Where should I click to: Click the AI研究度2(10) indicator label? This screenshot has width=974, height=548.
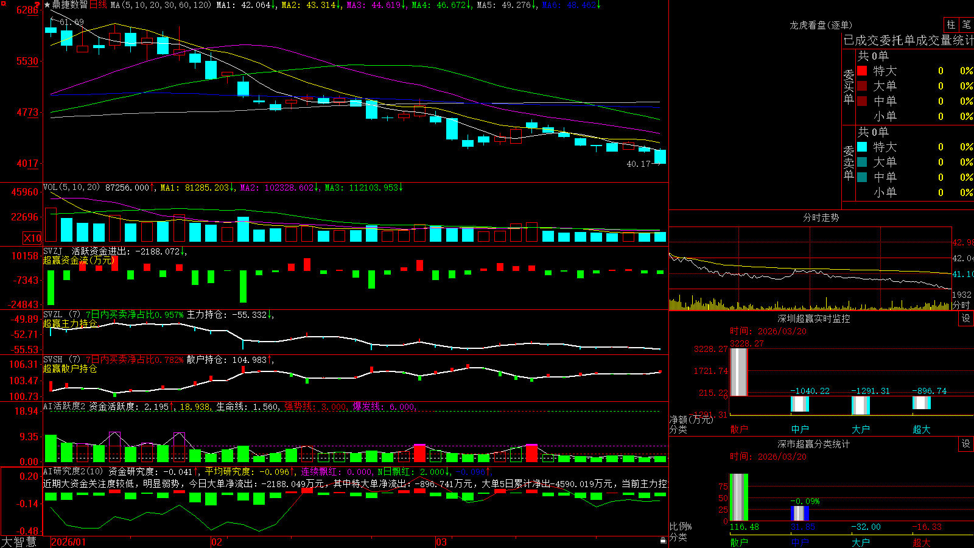click(73, 471)
